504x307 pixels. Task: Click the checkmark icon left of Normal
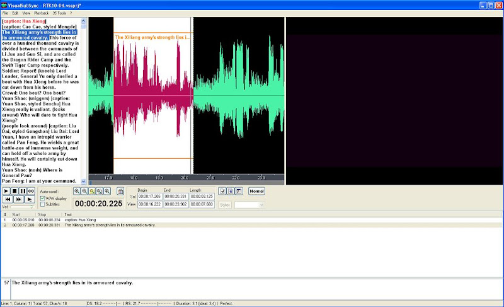(x=222, y=191)
